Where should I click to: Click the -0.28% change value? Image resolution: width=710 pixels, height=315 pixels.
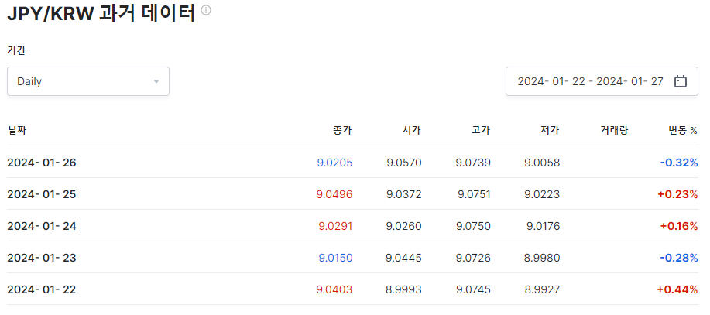click(x=679, y=258)
